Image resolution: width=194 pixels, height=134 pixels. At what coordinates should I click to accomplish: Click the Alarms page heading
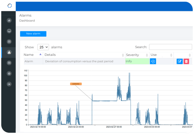(x=25, y=15)
